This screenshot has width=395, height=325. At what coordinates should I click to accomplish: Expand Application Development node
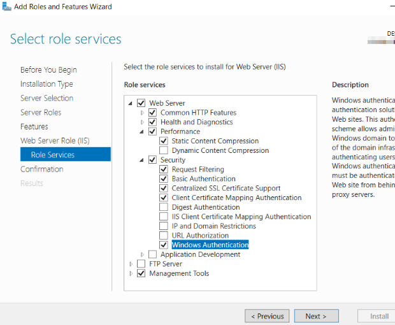142,254
